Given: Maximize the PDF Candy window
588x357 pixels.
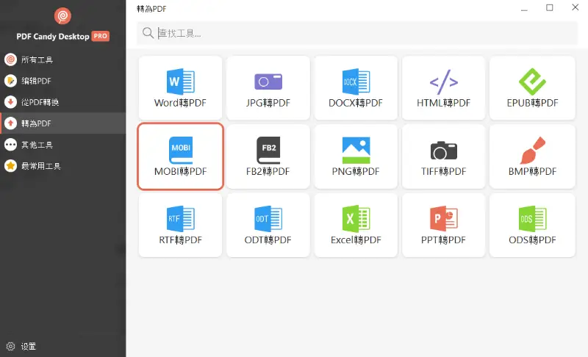Looking at the screenshot, I should pos(549,7).
